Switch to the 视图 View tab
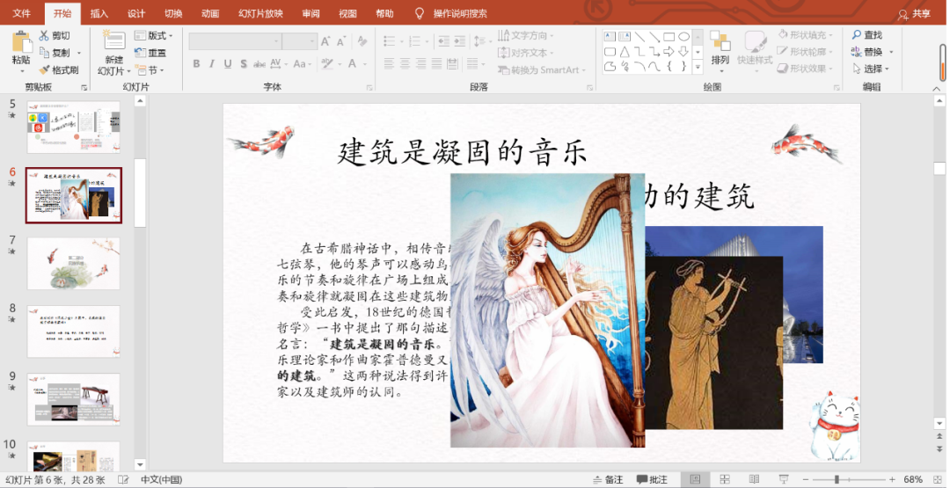This screenshot has height=488, width=950. 347,13
